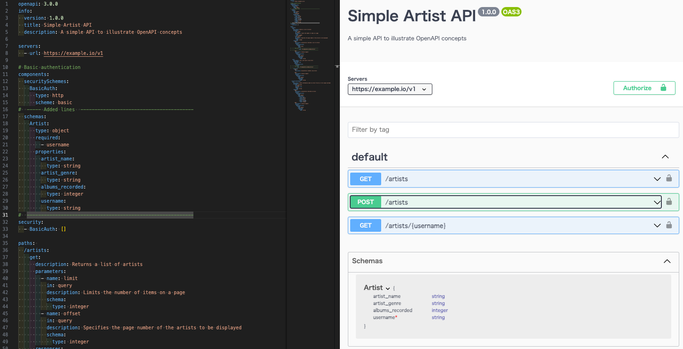This screenshot has width=683, height=349.
Task: Click the Authorize button
Action: pyautogui.click(x=644, y=88)
